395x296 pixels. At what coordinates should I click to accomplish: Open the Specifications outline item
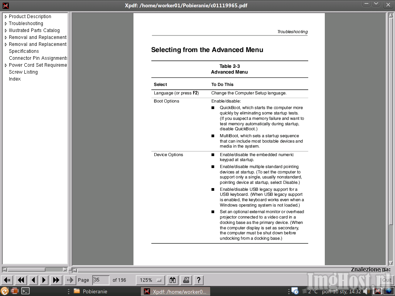point(24,51)
